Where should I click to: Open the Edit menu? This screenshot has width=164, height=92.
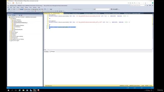[11, 7]
